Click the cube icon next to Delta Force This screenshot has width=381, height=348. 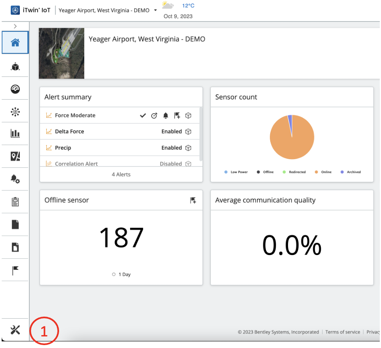pyautogui.click(x=188, y=131)
